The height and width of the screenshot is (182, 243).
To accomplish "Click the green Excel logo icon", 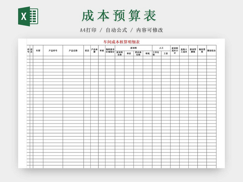I will pos(28,16).
